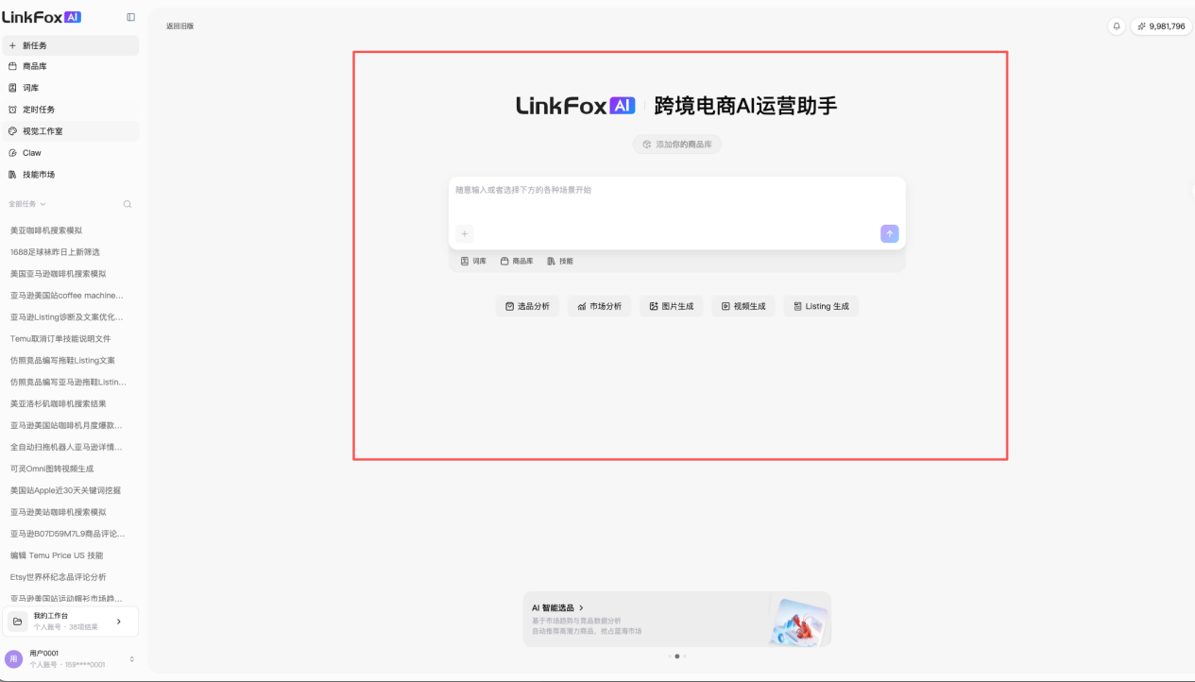Screen dimensions: 1195x682
Task: Choose the 视频生成 scenario
Action: (743, 306)
